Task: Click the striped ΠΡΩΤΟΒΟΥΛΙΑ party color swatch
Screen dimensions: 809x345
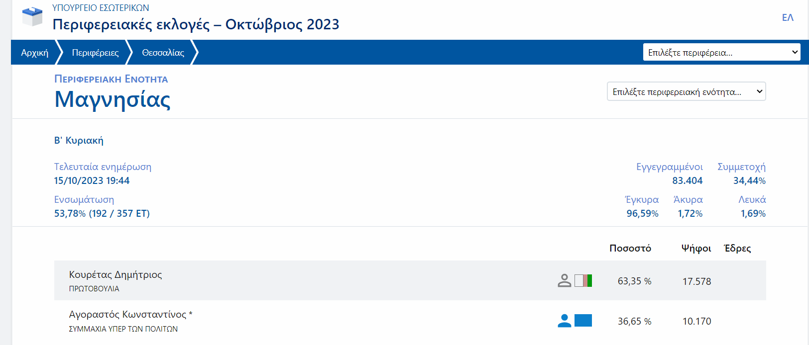Action: pos(583,281)
